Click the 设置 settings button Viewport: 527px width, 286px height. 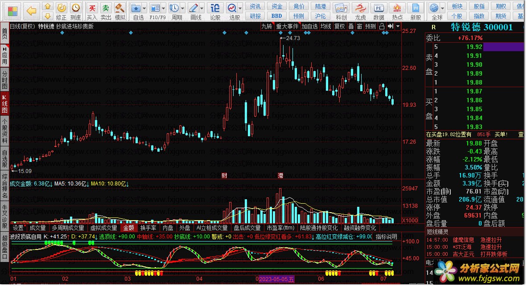pos(18,228)
